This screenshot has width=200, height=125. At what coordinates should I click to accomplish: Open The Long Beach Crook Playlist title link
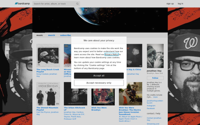(48, 71)
